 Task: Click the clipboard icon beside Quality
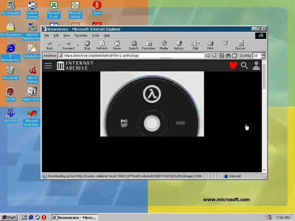(235, 56)
